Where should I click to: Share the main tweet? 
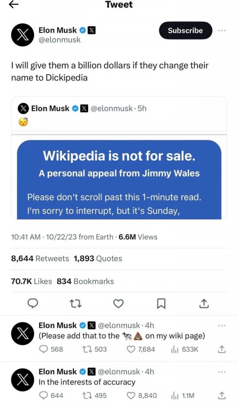[x=203, y=304]
